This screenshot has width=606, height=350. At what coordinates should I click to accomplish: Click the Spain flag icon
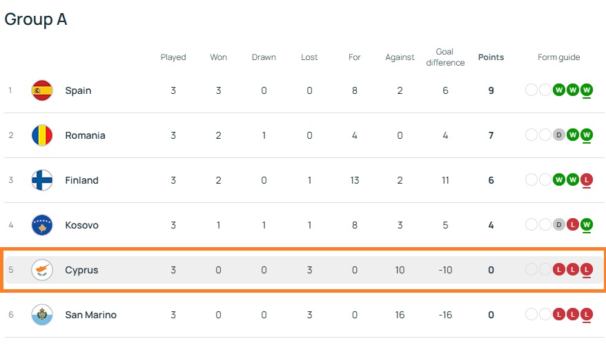tap(42, 90)
